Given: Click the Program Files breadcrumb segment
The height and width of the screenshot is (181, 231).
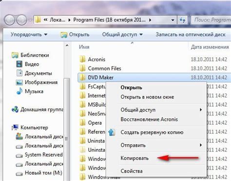Looking at the screenshot, I should pos(109,20).
